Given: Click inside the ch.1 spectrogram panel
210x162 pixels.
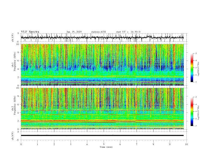Looking at the screenshot, I should (102, 65).
